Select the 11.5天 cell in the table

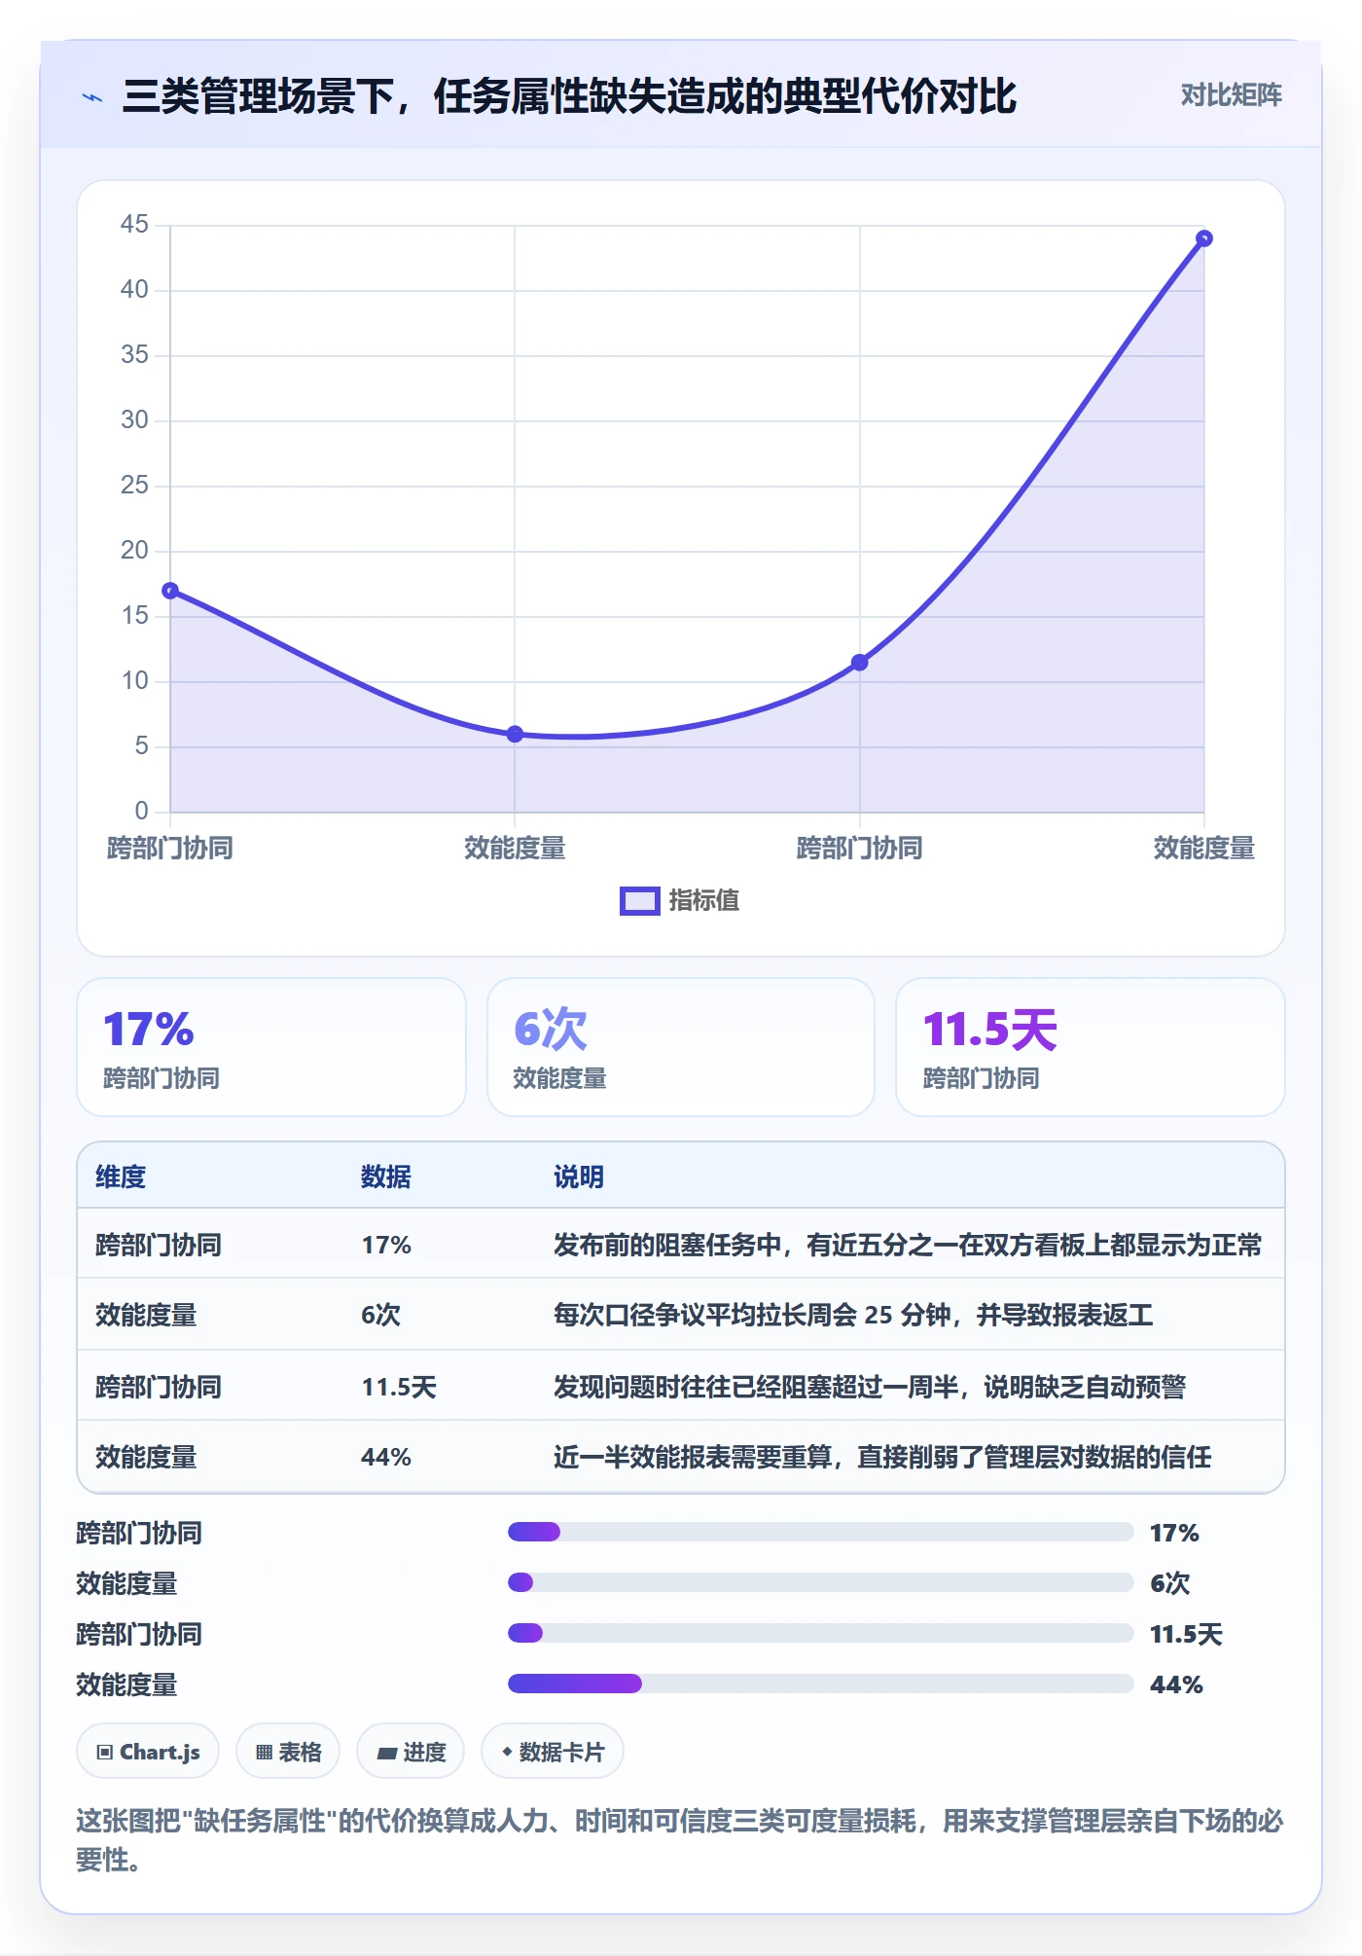(399, 1387)
